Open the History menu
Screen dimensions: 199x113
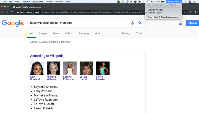tap(26, 2)
